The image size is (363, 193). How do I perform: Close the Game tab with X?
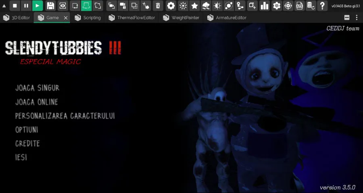click(66, 18)
